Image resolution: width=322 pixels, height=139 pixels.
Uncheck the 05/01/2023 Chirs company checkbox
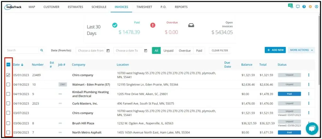(x=8, y=75)
